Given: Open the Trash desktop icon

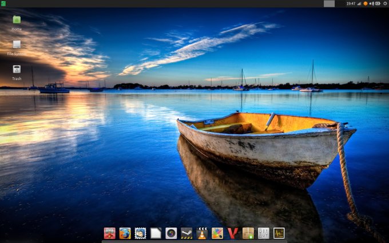Looking at the screenshot, I should (x=17, y=70).
